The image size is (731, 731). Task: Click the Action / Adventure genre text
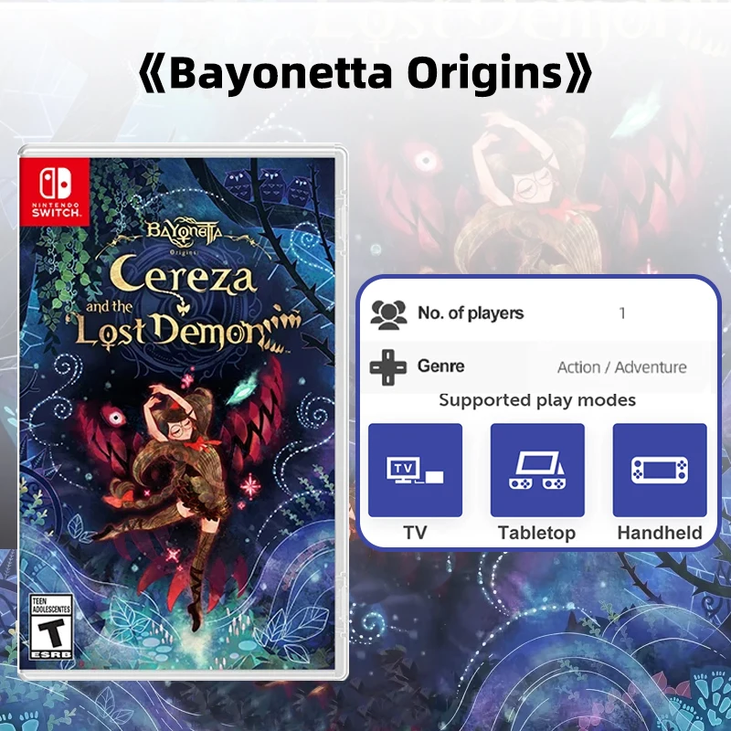coord(622,367)
